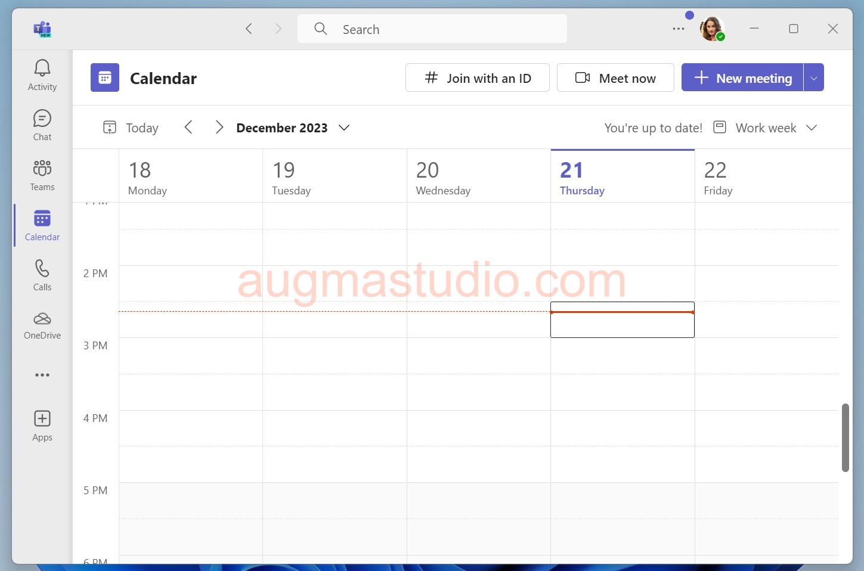
Task: Open the December 2023 date picker dropdown
Action: click(344, 127)
